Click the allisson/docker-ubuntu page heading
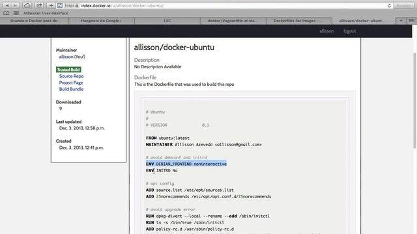 coord(174,47)
